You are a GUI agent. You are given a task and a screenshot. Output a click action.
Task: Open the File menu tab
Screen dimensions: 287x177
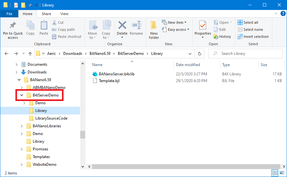coord(9,14)
